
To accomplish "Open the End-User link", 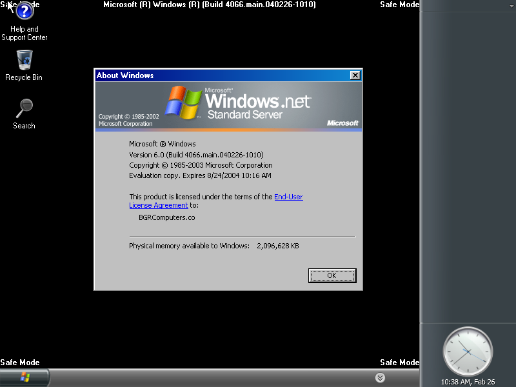I will point(288,197).
